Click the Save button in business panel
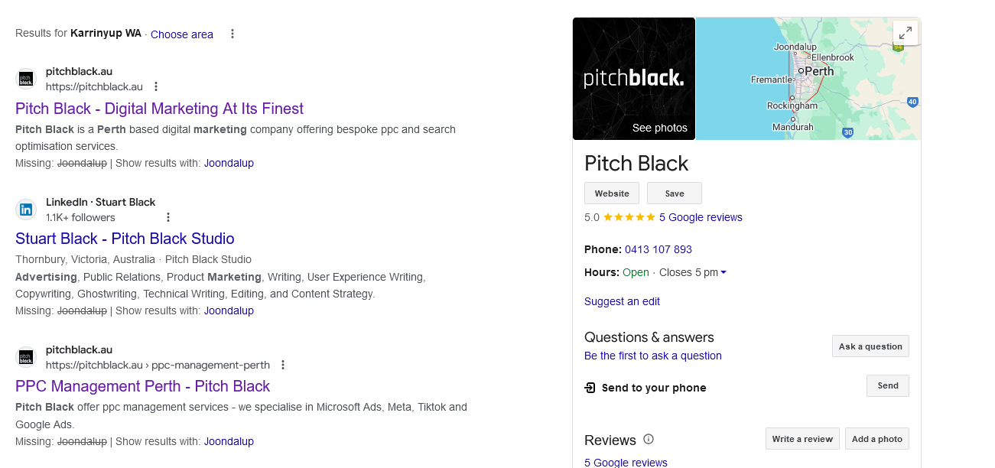 675,193
